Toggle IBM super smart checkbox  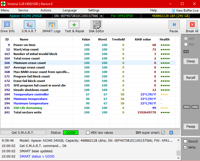tap(163, 133)
